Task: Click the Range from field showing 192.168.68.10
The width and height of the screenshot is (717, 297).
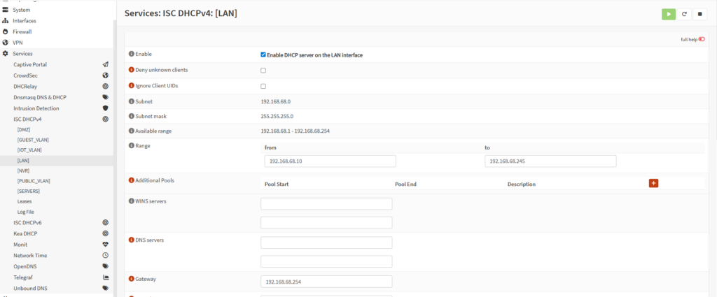Action: pos(330,161)
